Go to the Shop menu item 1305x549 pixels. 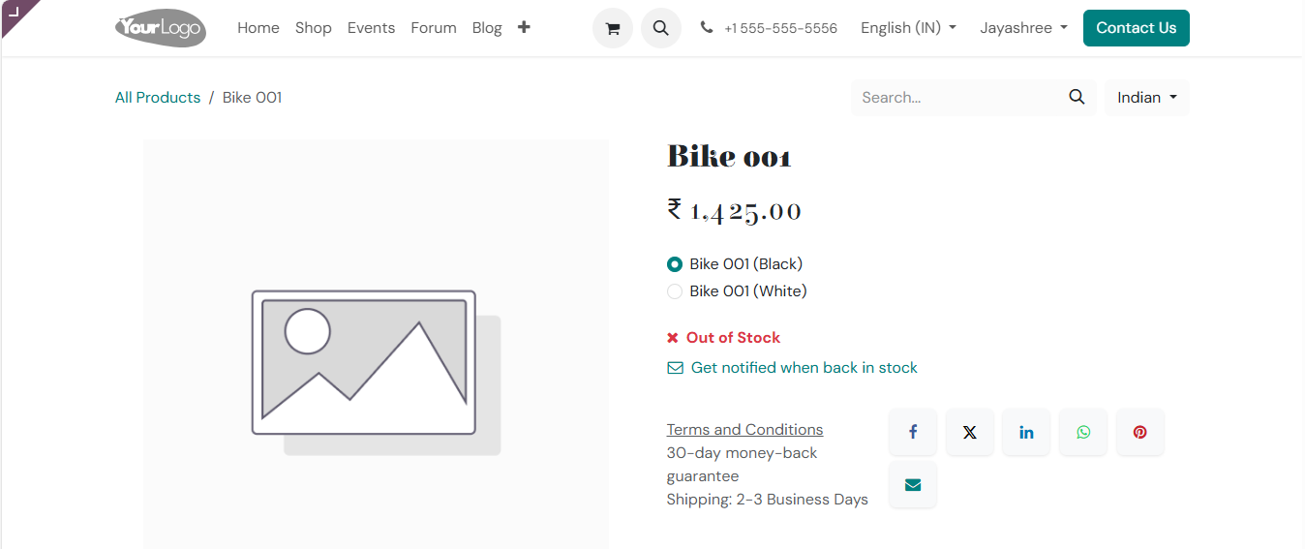[314, 28]
